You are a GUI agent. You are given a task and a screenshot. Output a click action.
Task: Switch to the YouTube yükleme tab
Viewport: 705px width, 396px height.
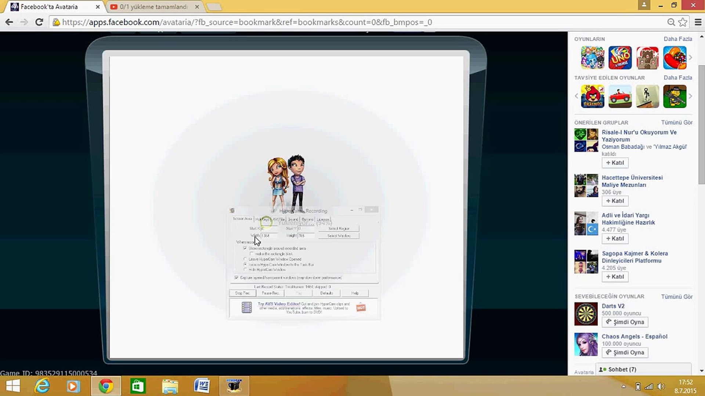153,7
